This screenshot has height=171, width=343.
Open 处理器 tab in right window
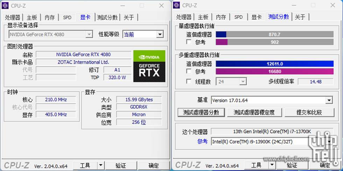pyautogui.click(x=184, y=17)
